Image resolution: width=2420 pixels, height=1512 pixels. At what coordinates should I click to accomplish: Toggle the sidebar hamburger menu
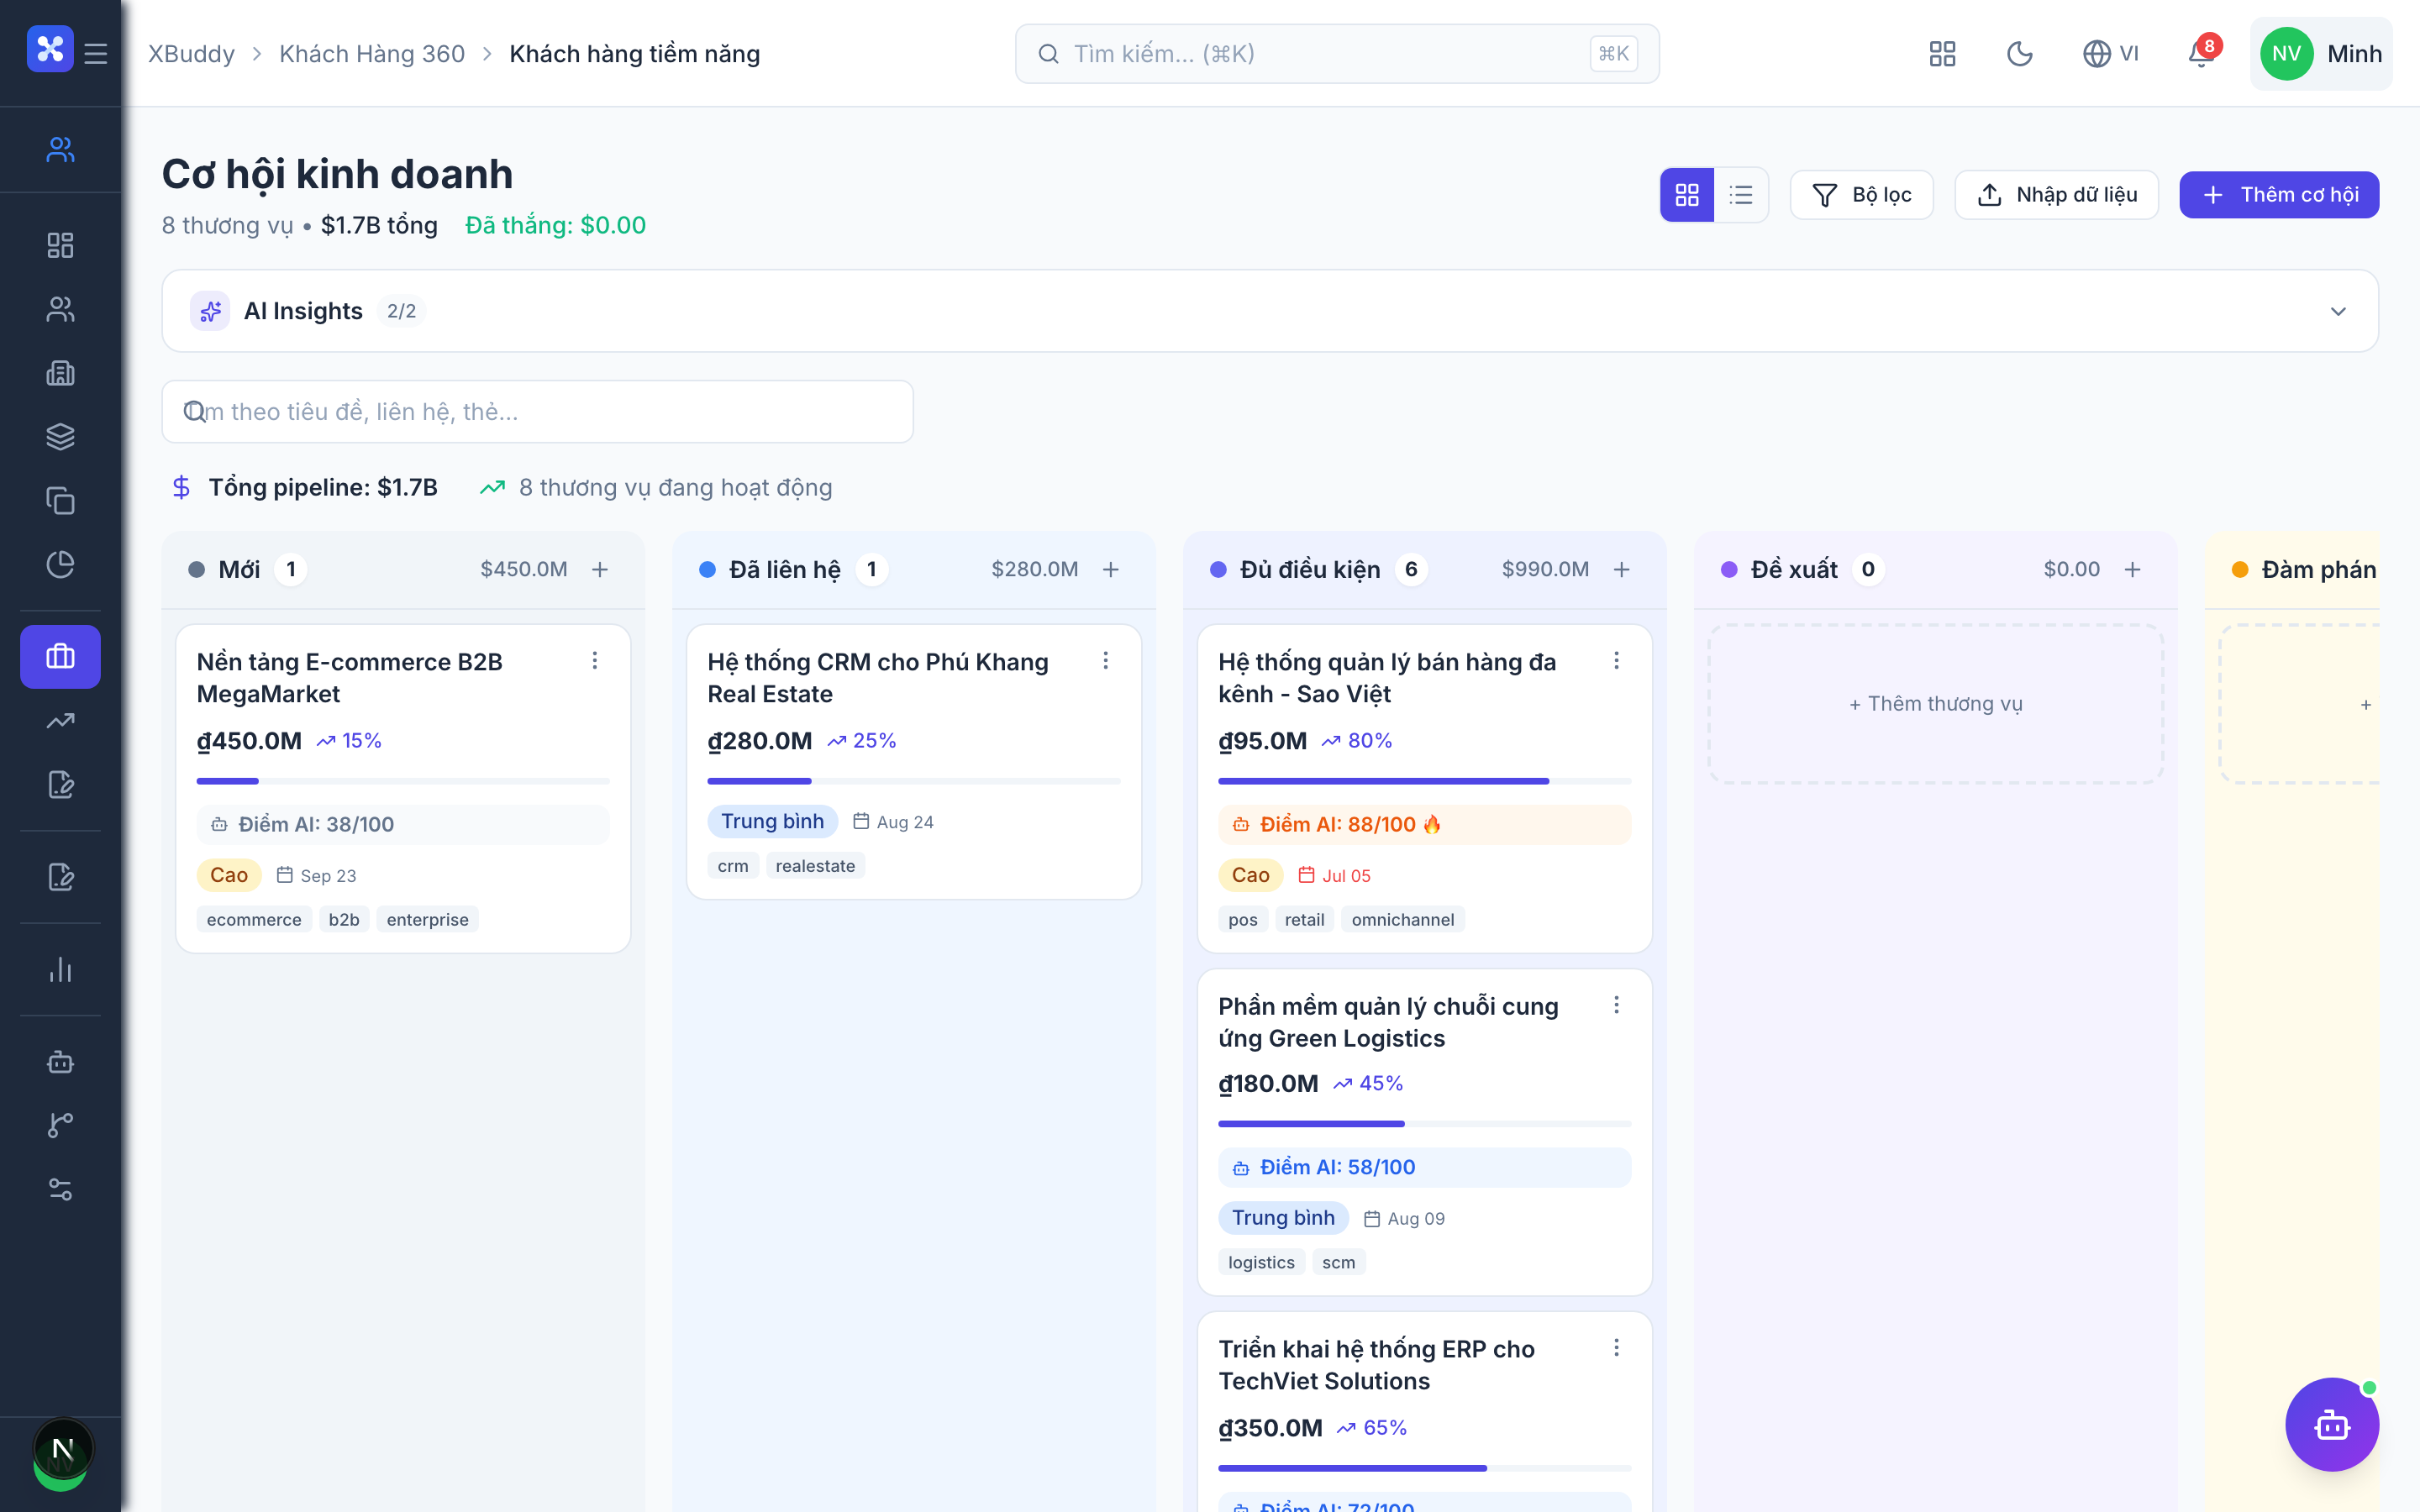point(96,53)
